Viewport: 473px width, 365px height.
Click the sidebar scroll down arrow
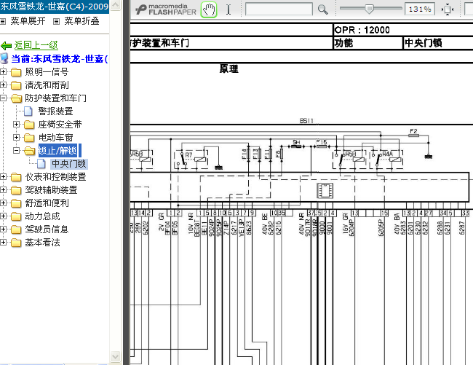tap(115, 356)
